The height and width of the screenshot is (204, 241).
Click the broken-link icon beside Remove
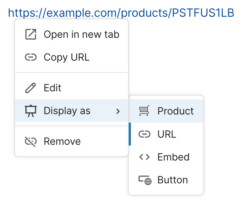point(31,141)
